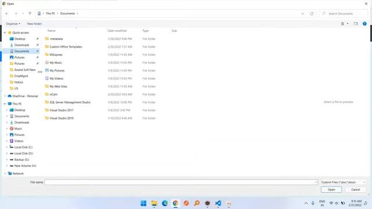The image size is (372, 209).
Task: Open the File name history dropdown arrow
Action: tap(316, 182)
